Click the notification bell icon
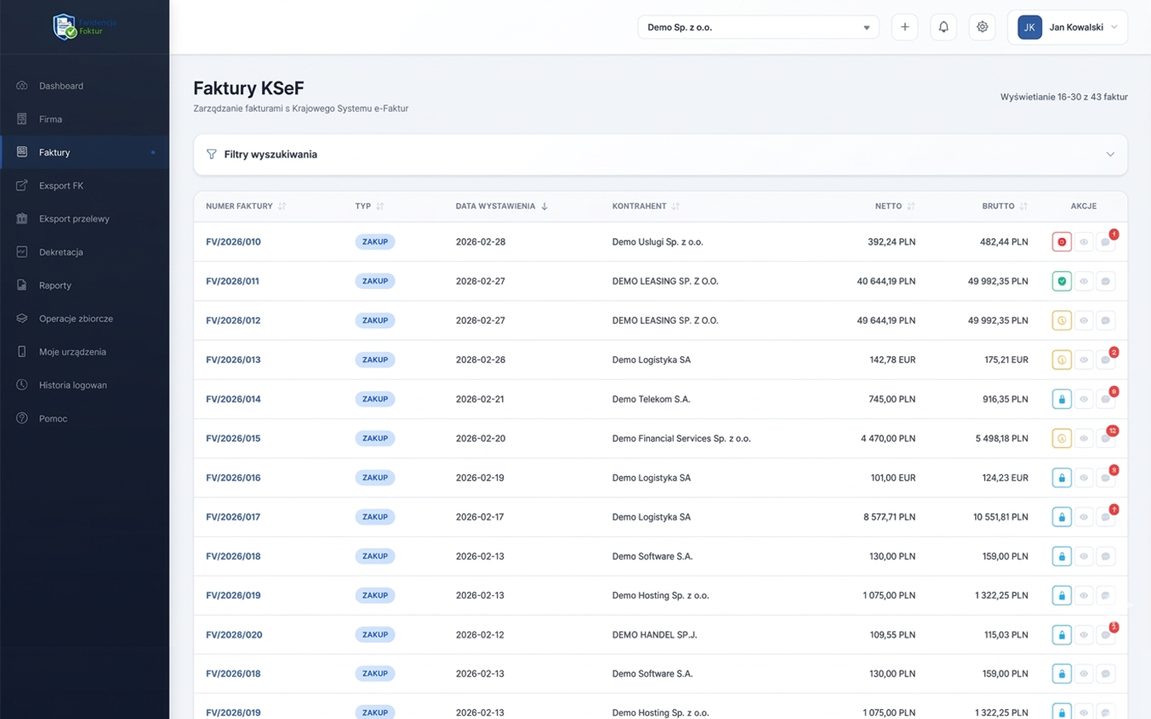The image size is (1151, 719). pyautogui.click(x=943, y=27)
